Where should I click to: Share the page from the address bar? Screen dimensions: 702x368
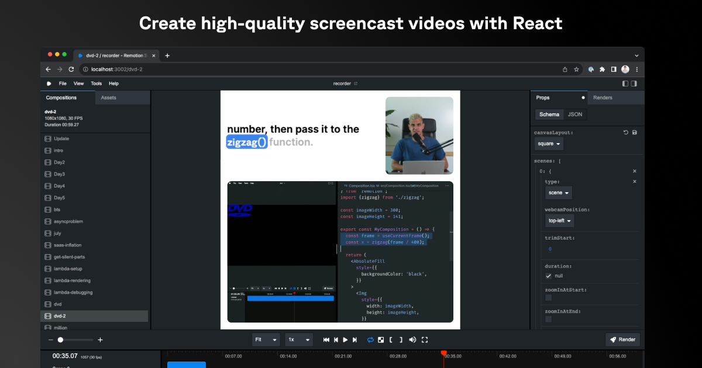565,69
